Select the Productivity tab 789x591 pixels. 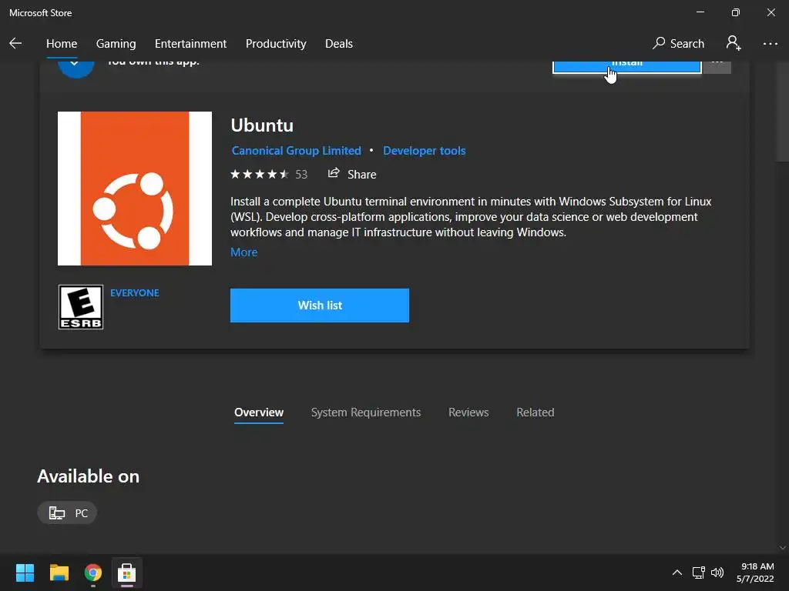tap(276, 44)
